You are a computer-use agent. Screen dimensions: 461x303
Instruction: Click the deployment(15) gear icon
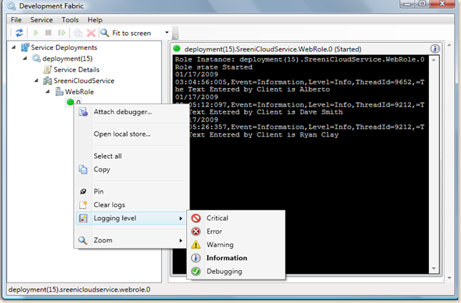37,58
